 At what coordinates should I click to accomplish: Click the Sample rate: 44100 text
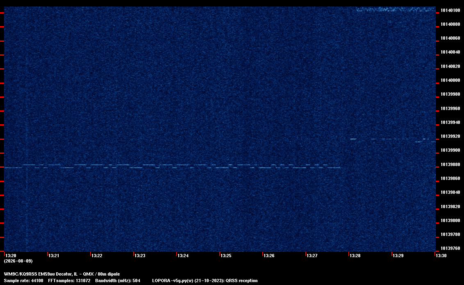23,281
